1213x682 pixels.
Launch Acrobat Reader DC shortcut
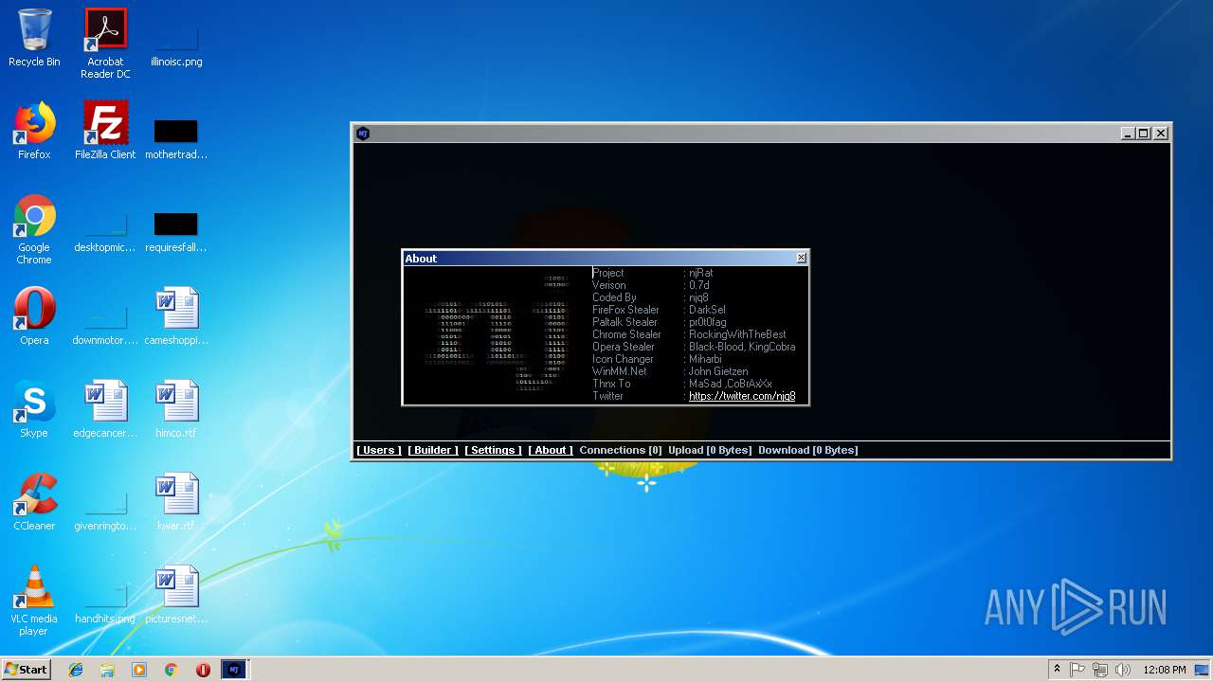(105, 44)
